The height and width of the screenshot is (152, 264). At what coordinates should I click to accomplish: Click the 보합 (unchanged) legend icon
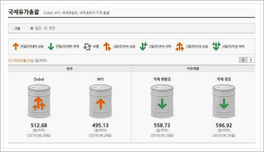coord(87,47)
